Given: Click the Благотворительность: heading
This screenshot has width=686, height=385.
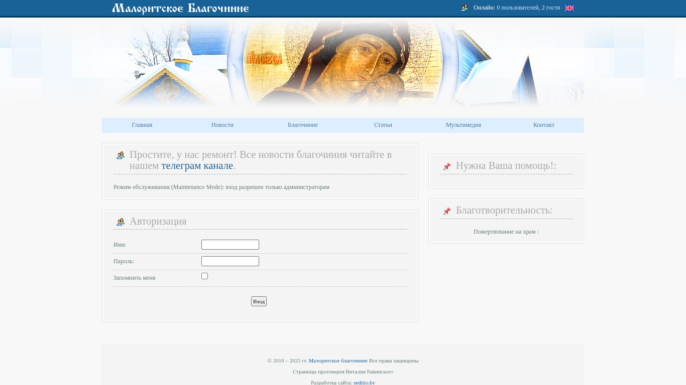Looking at the screenshot, I should 504,210.
